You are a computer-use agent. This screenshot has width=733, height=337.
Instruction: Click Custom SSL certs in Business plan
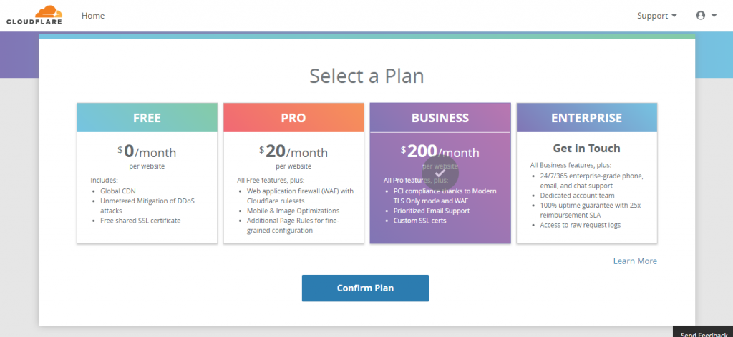pos(419,221)
